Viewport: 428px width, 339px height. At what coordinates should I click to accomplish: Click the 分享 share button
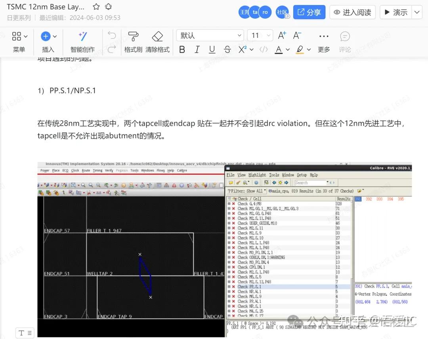pos(309,12)
